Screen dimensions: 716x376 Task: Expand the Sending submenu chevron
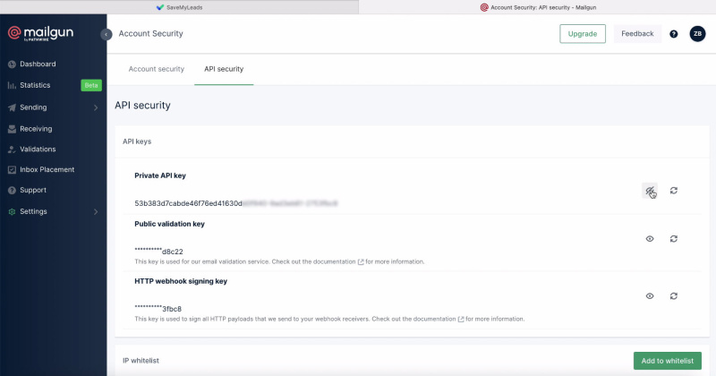coord(96,107)
